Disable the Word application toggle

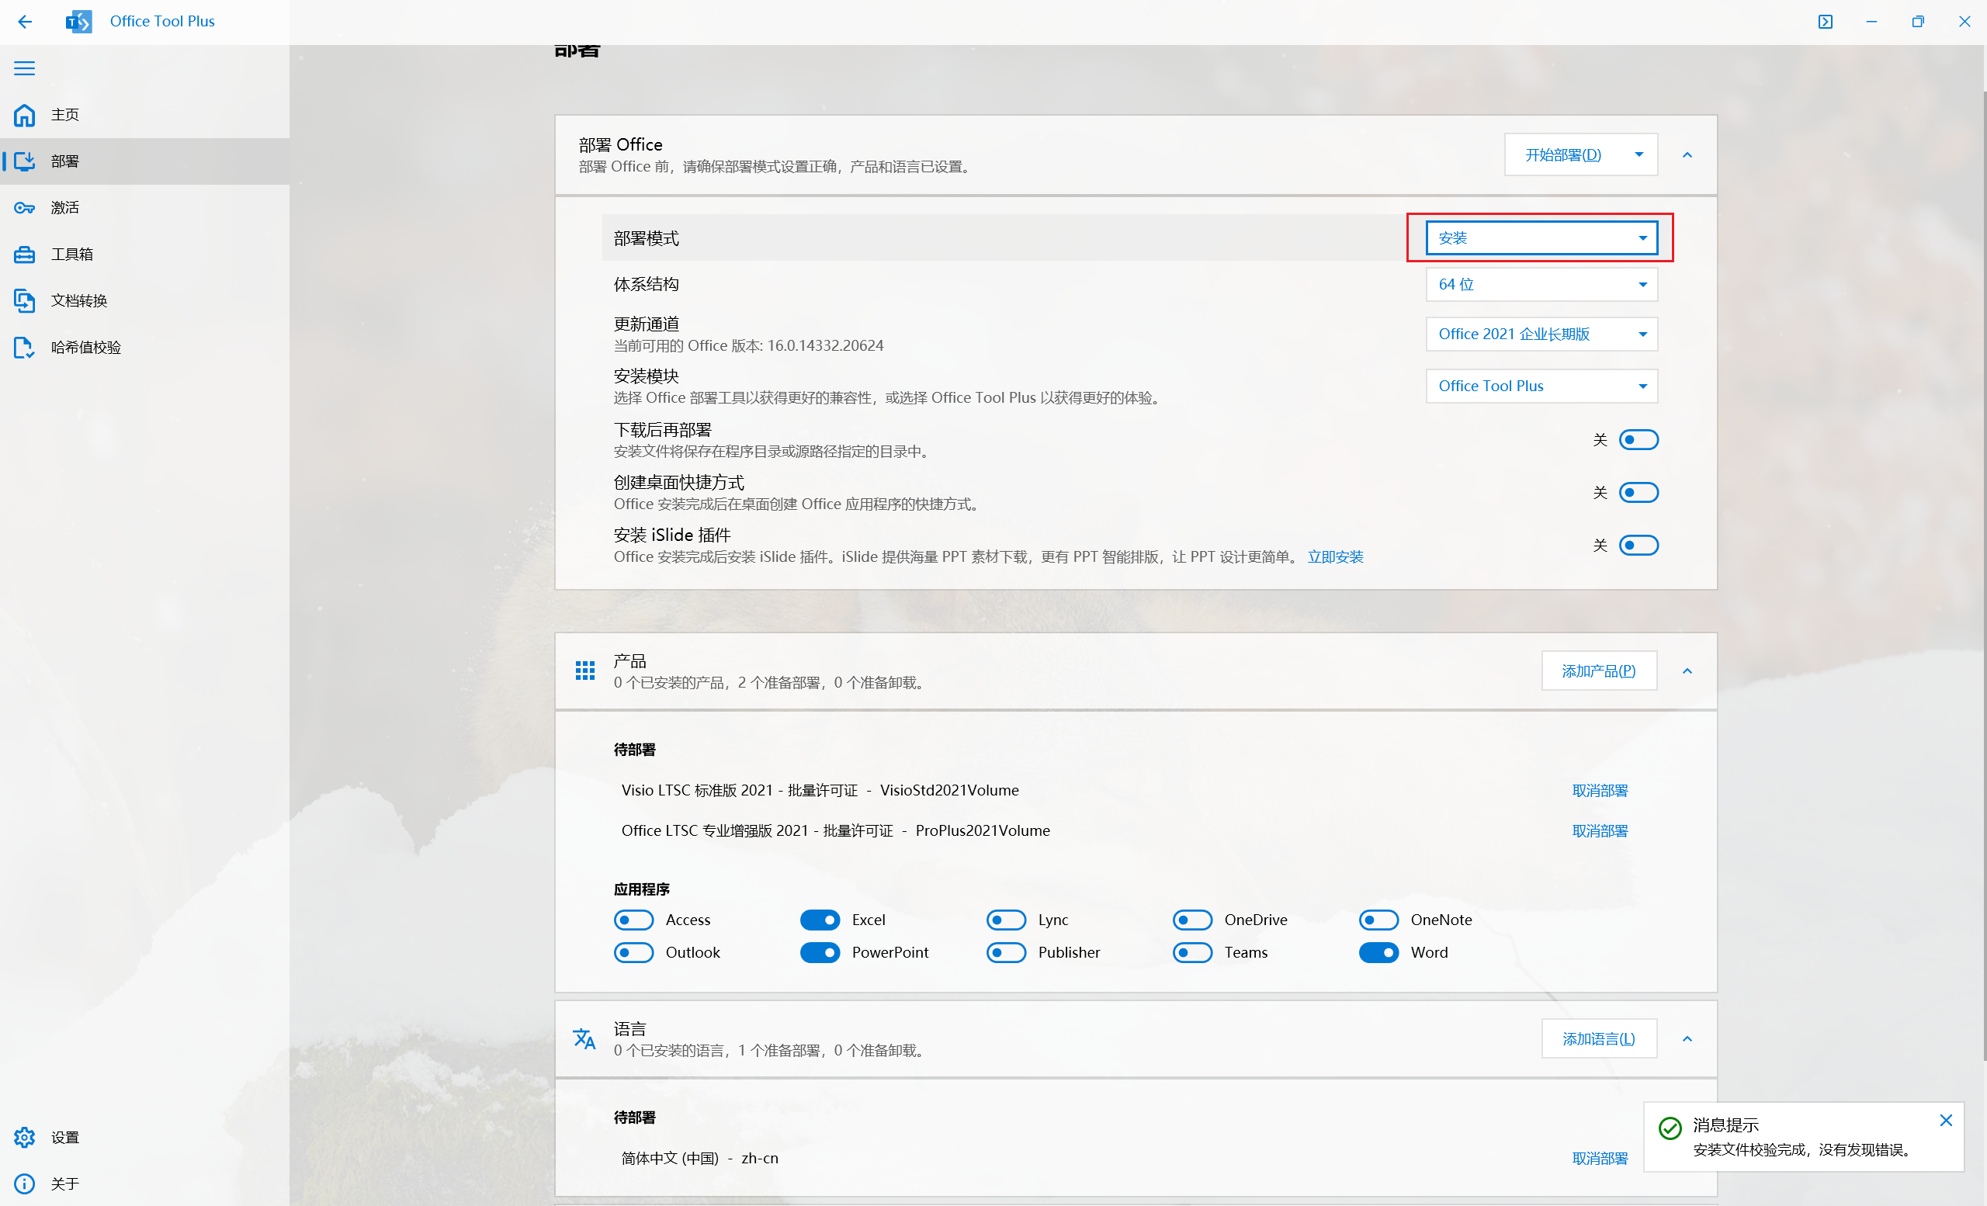pos(1379,952)
